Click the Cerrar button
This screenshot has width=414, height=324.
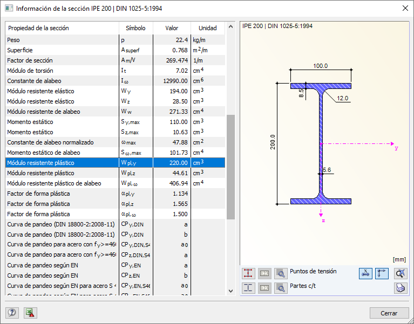tap(389, 313)
